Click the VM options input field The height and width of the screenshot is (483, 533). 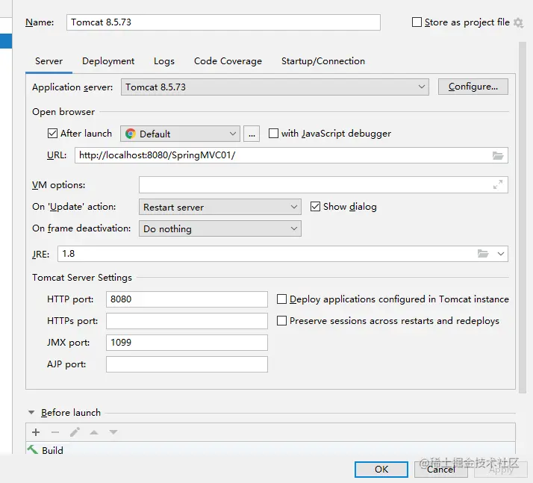click(x=323, y=184)
